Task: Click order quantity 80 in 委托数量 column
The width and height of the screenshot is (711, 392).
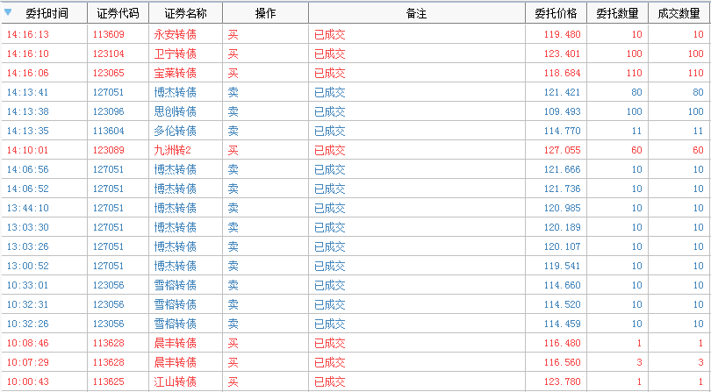Action: coord(636,92)
